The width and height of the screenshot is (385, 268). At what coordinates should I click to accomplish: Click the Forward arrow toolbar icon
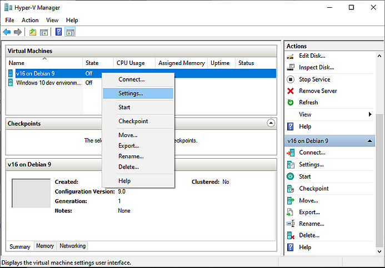coord(18,32)
